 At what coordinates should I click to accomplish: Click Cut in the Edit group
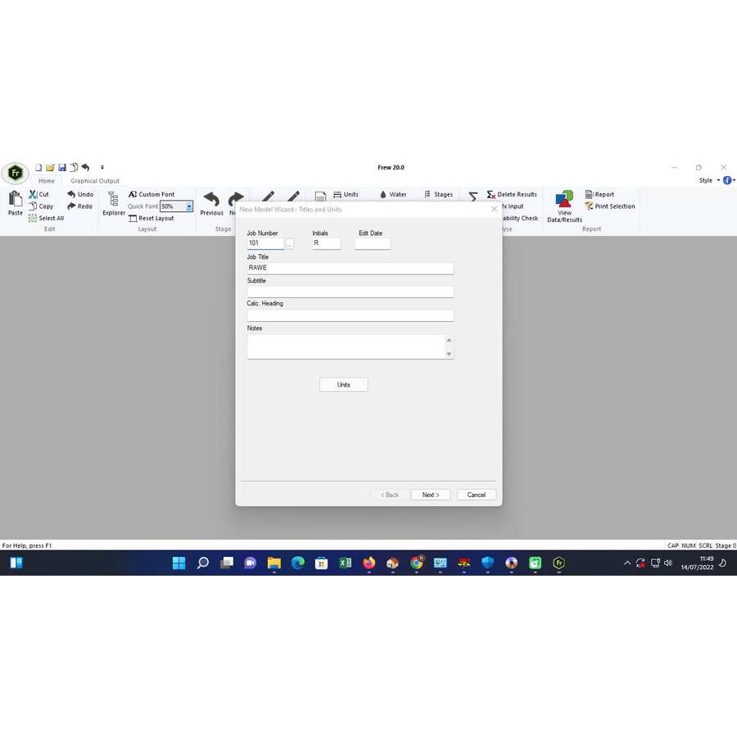click(39, 194)
